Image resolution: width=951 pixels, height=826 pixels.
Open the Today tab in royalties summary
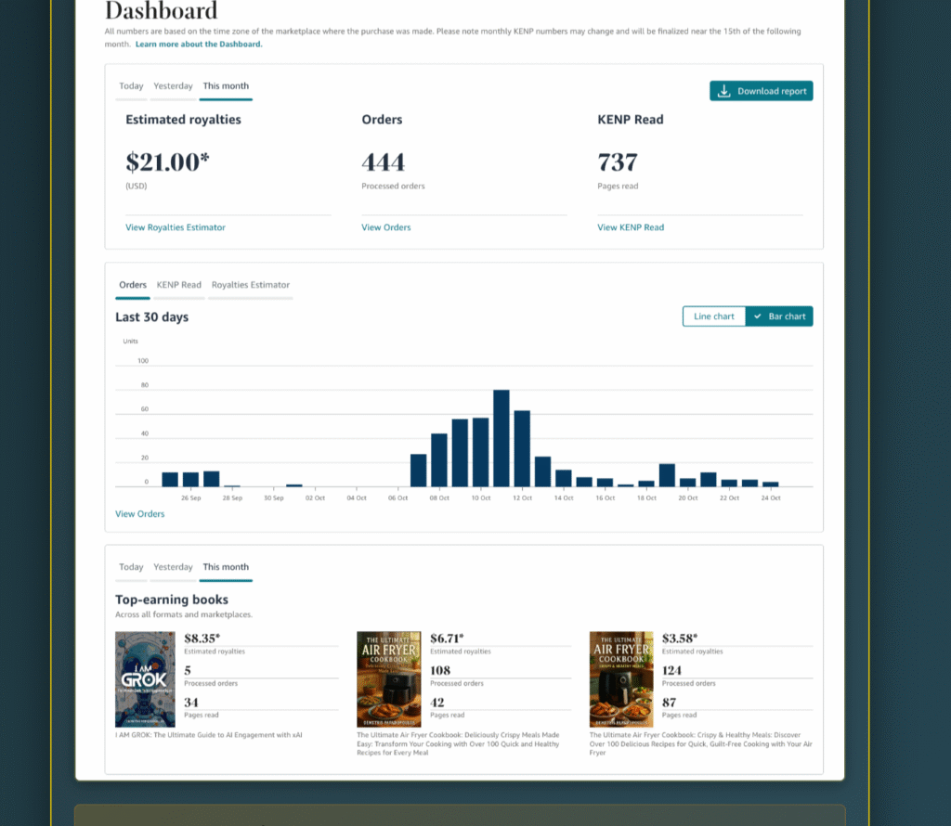[x=131, y=86]
